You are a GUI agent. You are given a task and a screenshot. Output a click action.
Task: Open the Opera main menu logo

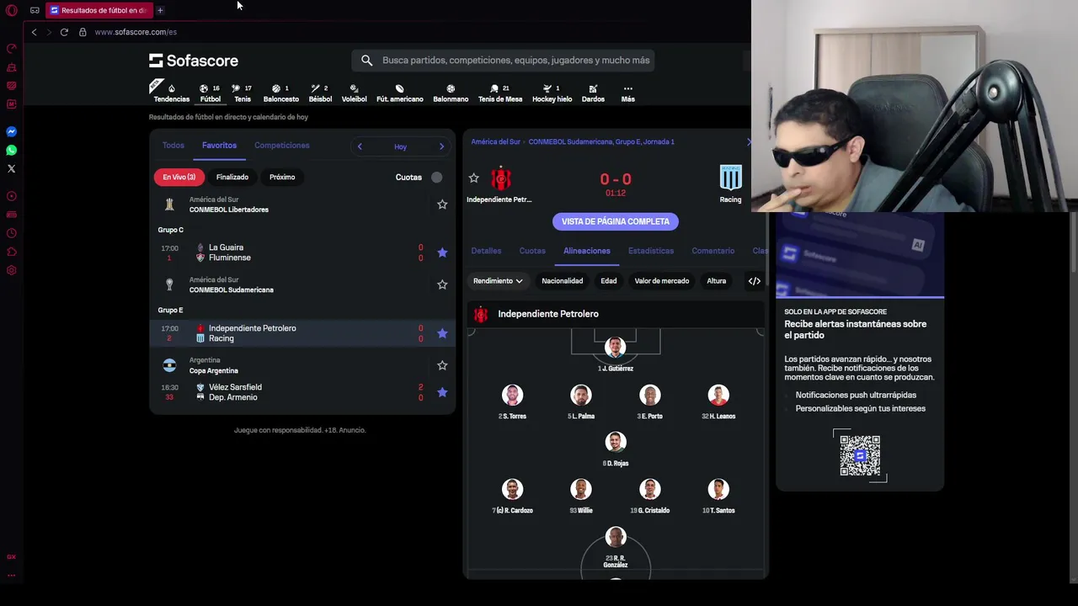(12, 10)
